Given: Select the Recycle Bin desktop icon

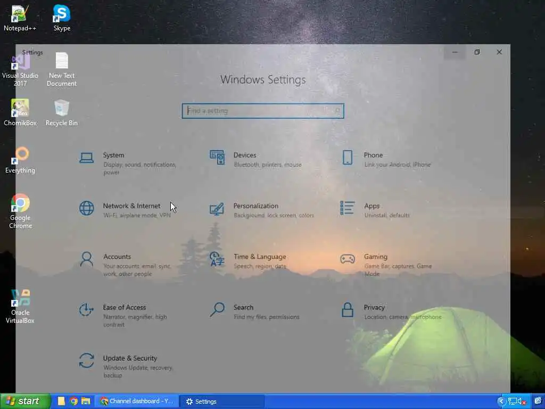Looking at the screenshot, I should click(62, 113).
